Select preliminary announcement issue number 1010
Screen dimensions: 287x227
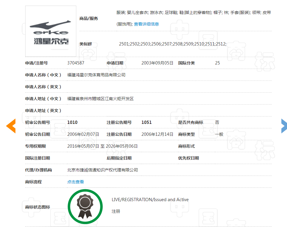(x=72, y=122)
